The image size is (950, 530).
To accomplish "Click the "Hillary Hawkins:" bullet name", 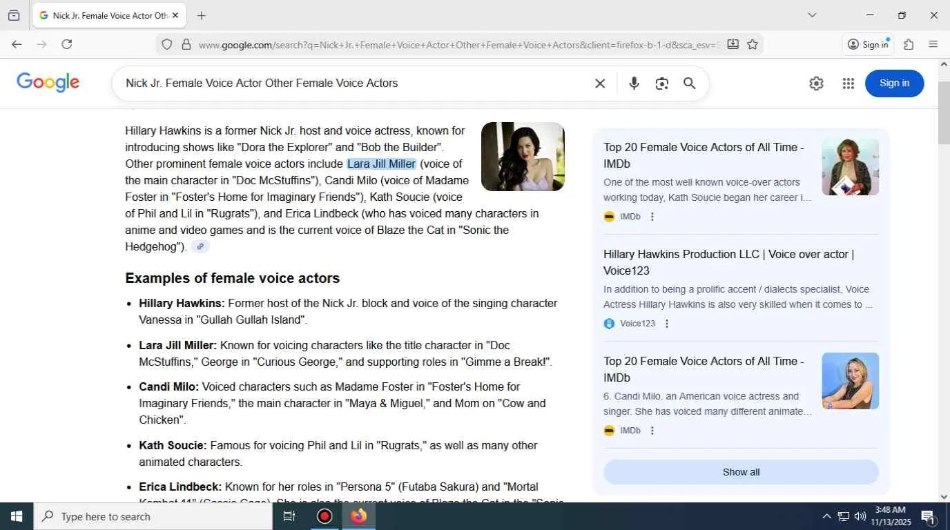I will pos(182,304).
